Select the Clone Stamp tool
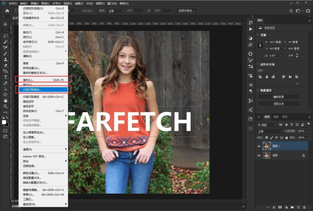The image size is (313, 211). [5, 59]
